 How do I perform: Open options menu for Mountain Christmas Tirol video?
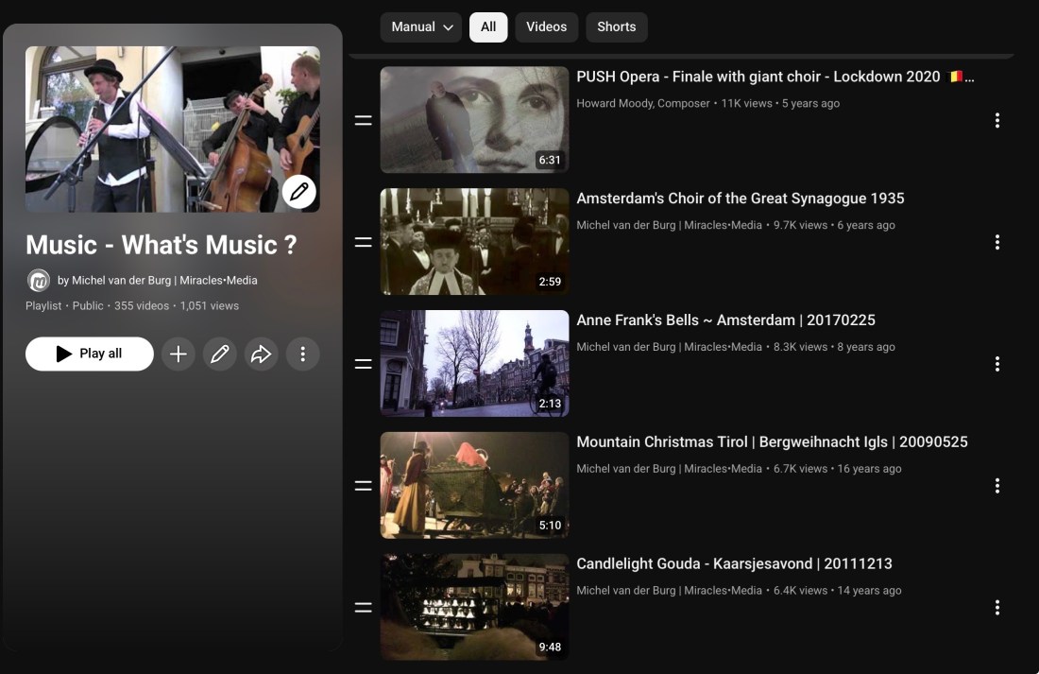click(996, 486)
